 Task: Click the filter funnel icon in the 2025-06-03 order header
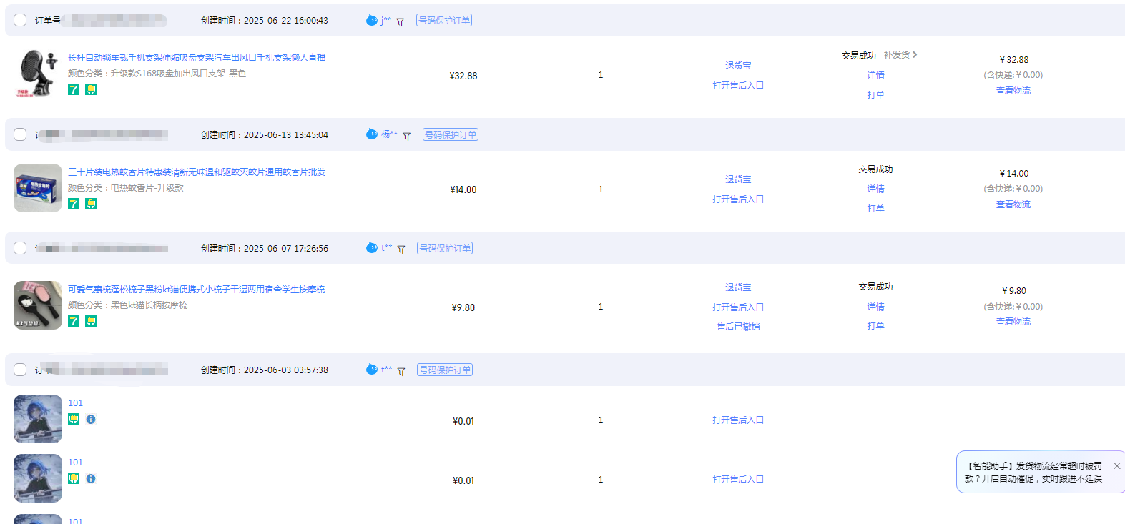click(x=401, y=371)
